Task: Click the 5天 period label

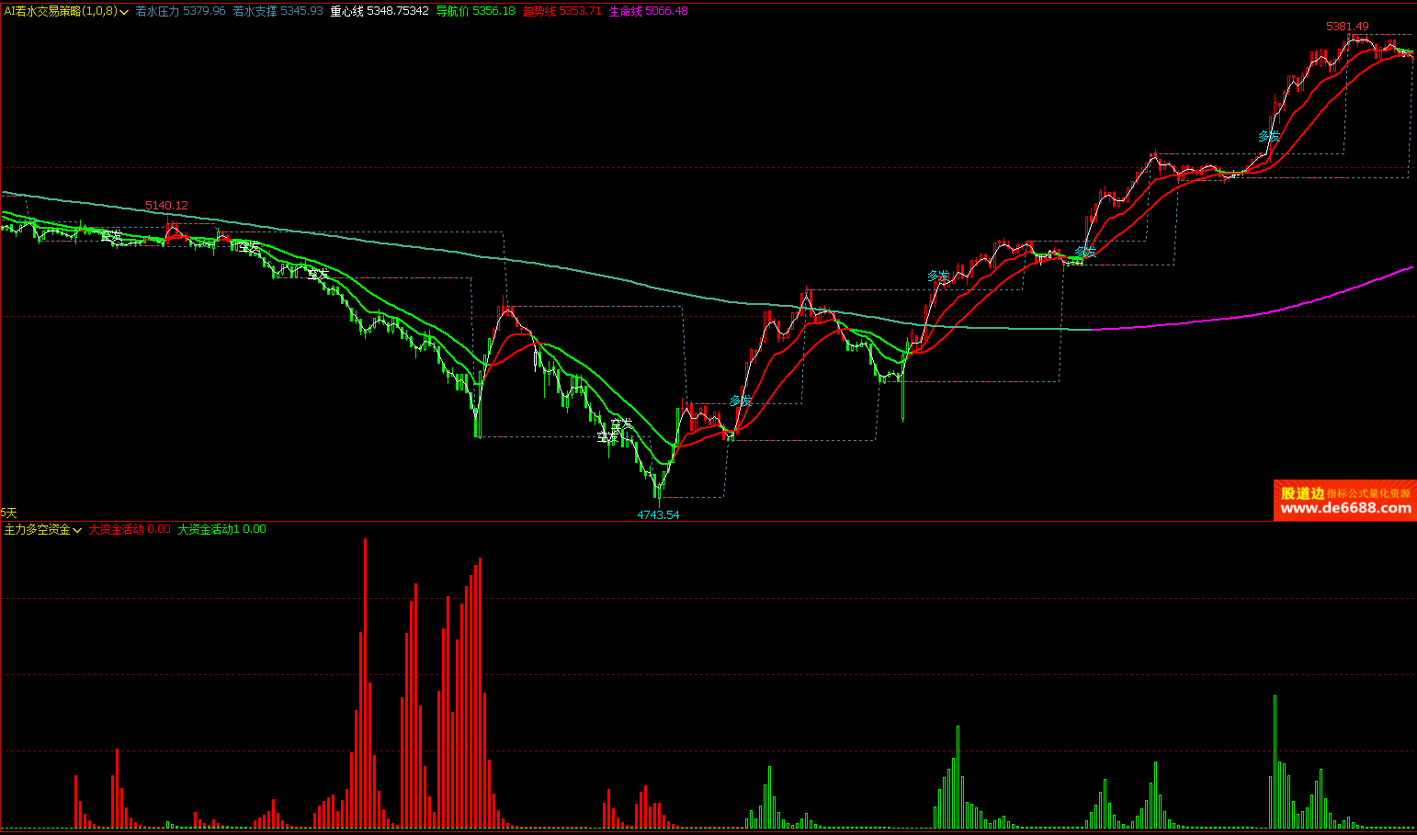Action: coord(9,512)
